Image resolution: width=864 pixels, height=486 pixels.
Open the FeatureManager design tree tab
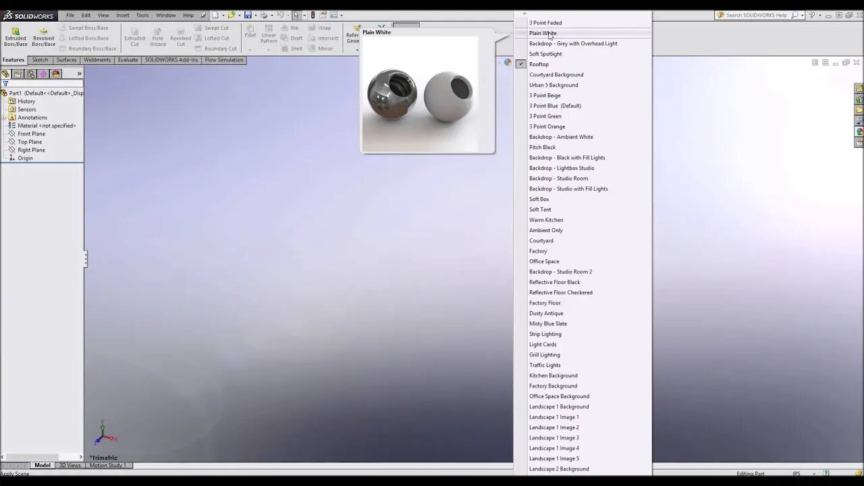click(x=6, y=74)
